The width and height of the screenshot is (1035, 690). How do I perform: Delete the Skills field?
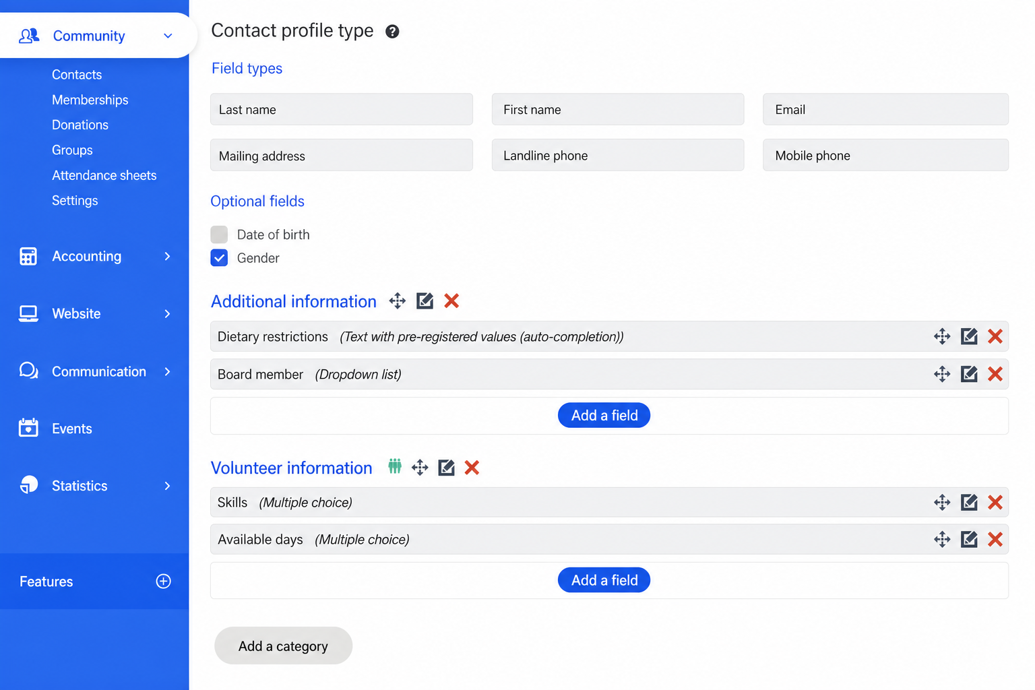[995, 502]
